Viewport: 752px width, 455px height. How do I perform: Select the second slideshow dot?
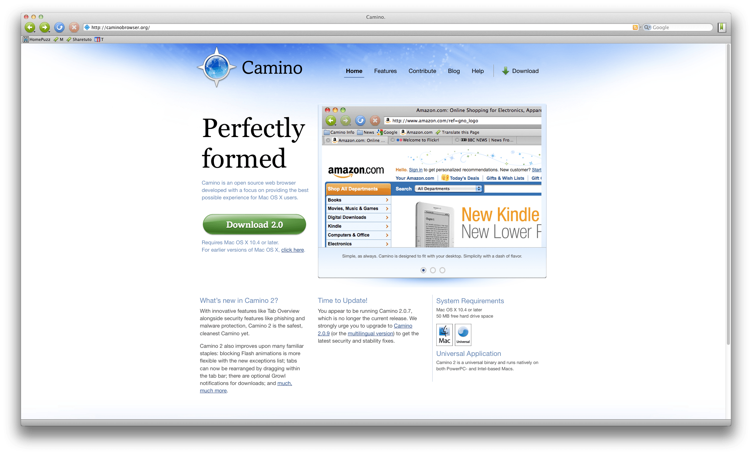click(433, 270)
